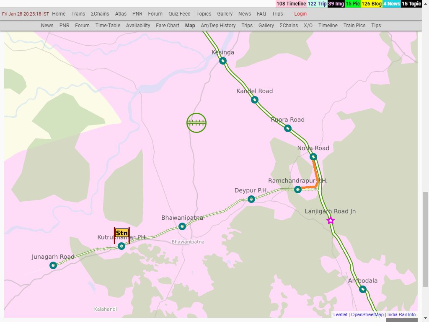Open the Leaflet attribution link
Viewport: 429px width, 322px height.
[340, 314]
